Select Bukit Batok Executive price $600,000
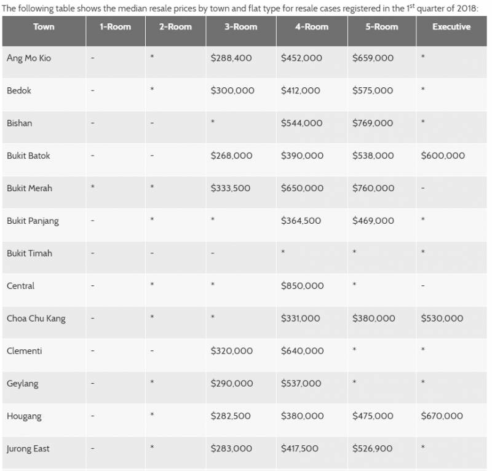The width and height of the screenshot is (492, 471). [443, 156]
